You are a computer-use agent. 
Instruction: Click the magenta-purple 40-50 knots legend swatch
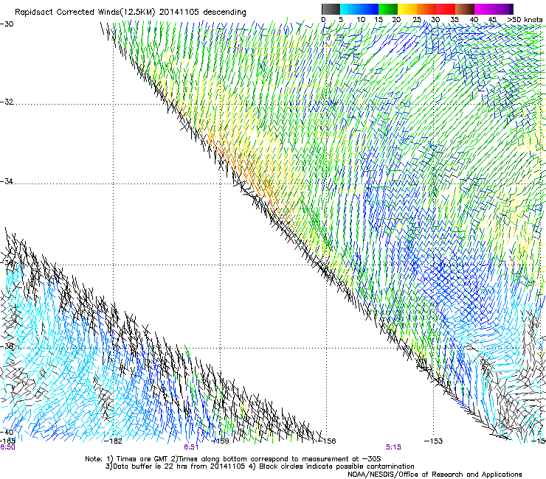494,9
